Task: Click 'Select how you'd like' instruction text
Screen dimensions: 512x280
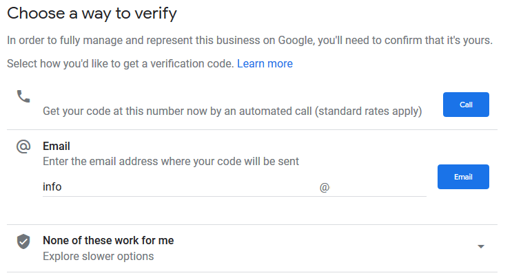Action: coord(121,63)
